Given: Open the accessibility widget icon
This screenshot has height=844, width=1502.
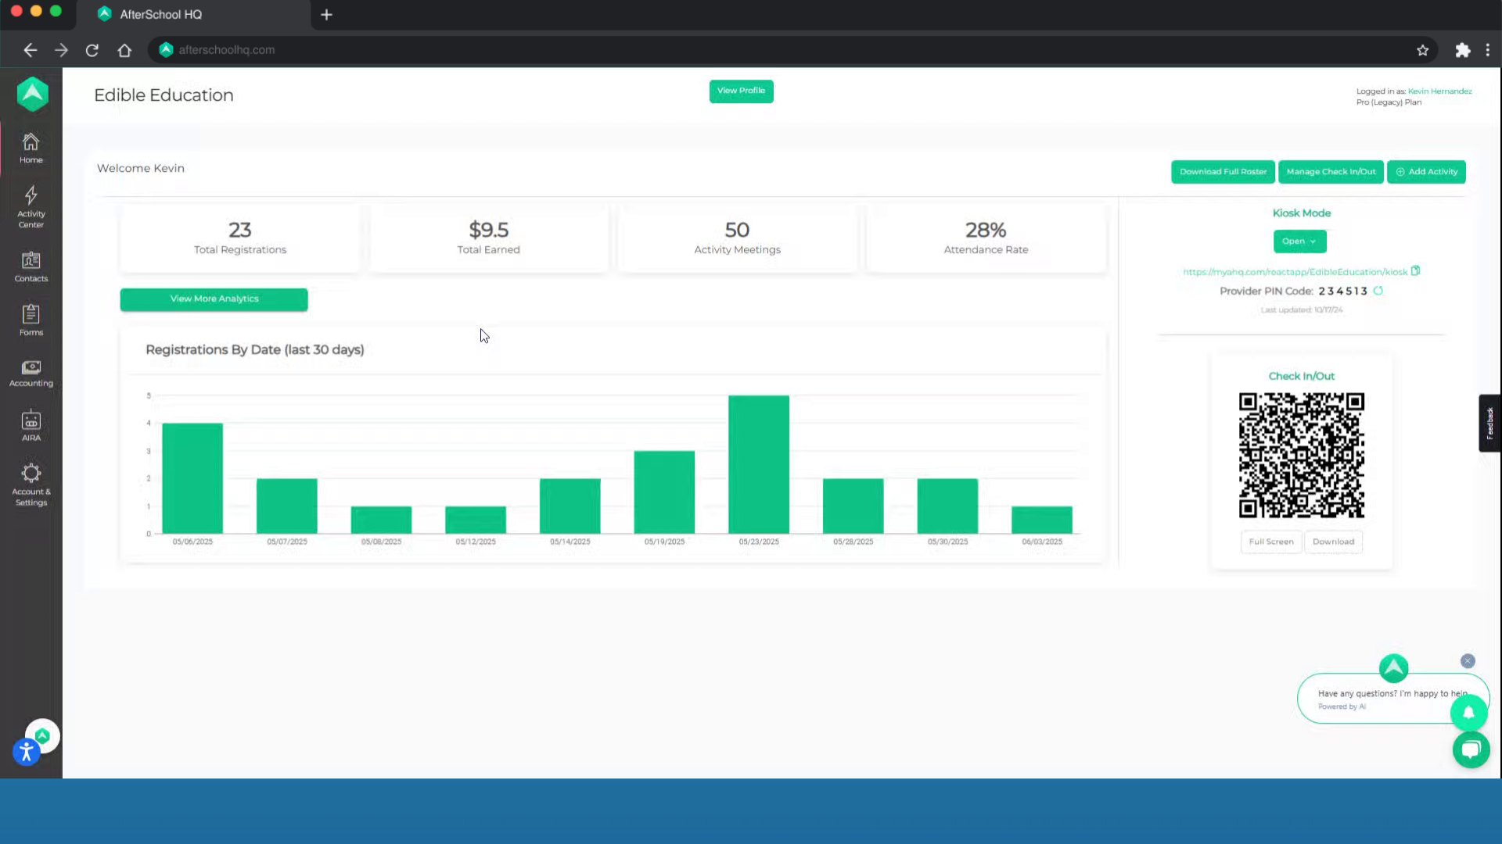Looking at the screenshot, I should click(26, 753).
